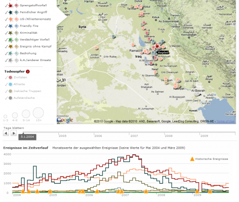
Task: Click the Historische Ereignisse legend triangle
Action: click(192, 159)
